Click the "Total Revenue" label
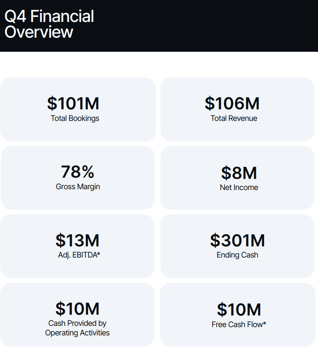318x347 pixels. pyautogui.click(x=234, y=118)
